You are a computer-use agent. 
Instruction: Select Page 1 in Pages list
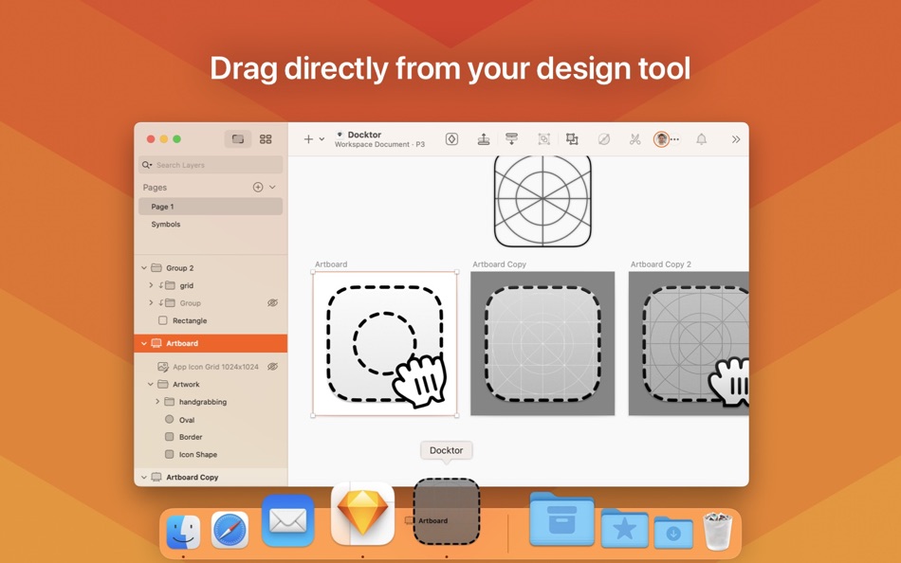coord(211,207)
